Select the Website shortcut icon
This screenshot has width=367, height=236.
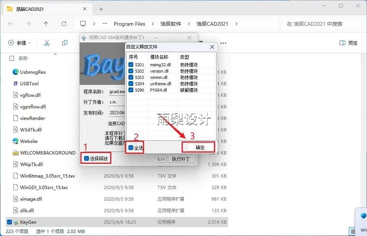16,141
